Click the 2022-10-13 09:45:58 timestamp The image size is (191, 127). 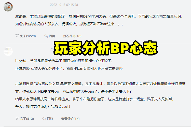coord(64,5)
